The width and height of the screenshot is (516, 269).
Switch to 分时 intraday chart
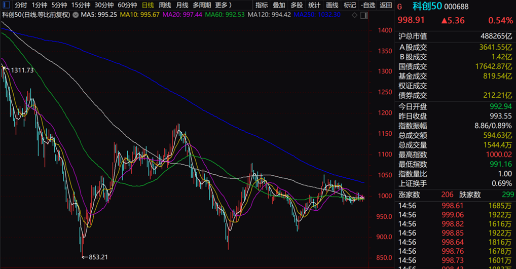click(x=21, y=5)
